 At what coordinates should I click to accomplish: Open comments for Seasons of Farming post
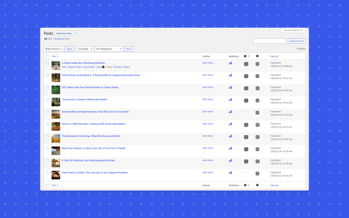click(x=246, y=136)
